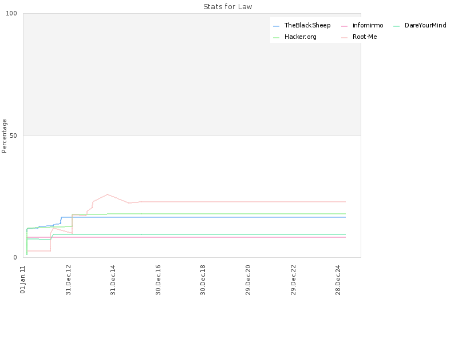Click the 100 y-axis tick label
458x343 pixels.
pyautogui.click(x=11, y=13)
